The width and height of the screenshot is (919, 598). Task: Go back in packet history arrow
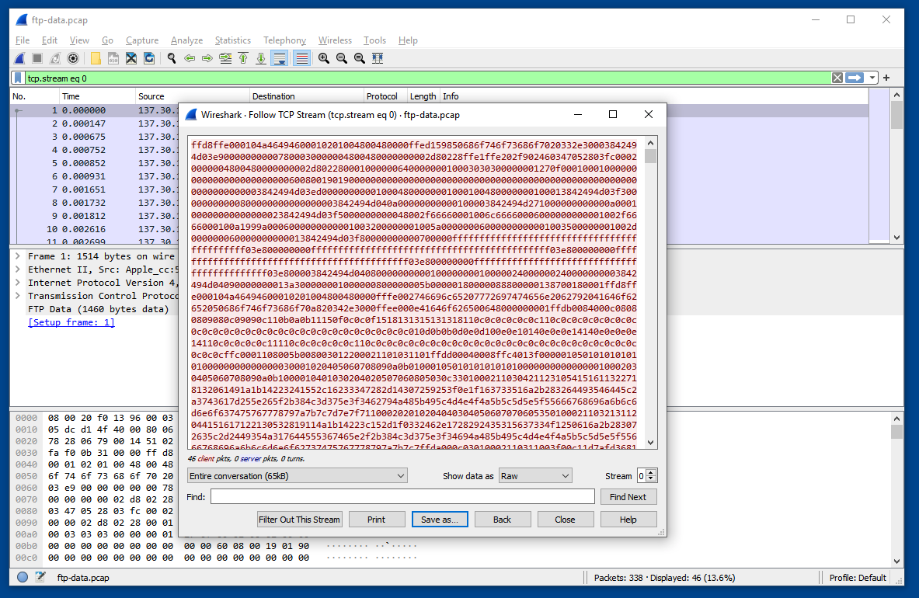[x=190, y=58]
